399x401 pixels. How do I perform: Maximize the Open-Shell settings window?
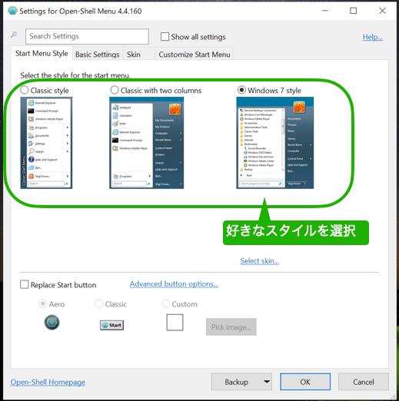click(354, 11)
